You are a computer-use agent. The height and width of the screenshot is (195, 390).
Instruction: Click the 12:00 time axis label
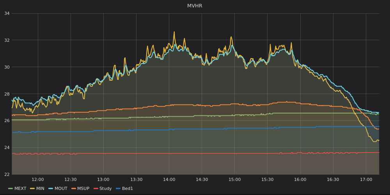37,180
